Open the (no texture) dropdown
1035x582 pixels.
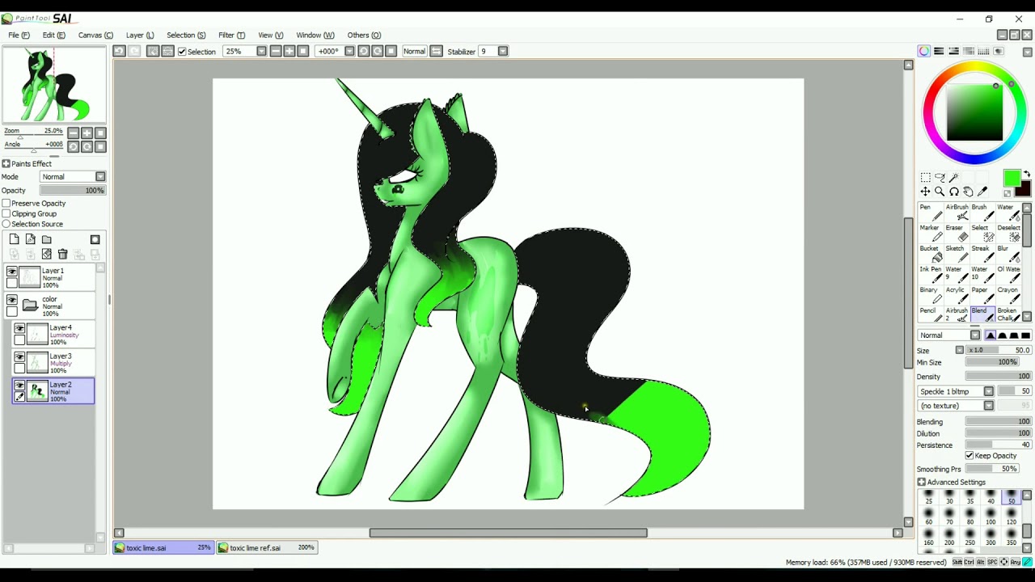coord(957,406)
